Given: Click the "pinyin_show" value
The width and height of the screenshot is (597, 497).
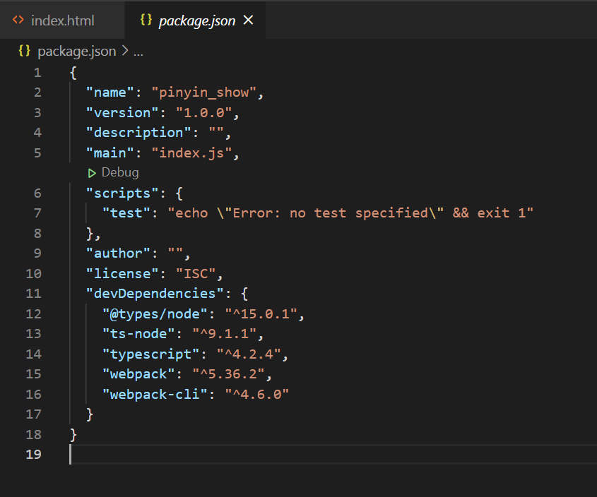Looking at the screenshot, I should tap(203, 92).
